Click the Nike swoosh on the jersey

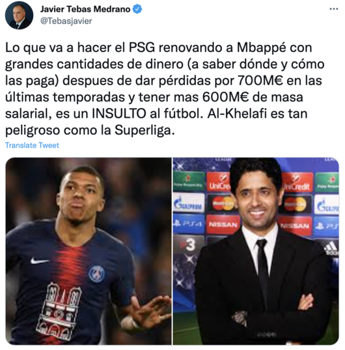[39, 260]
